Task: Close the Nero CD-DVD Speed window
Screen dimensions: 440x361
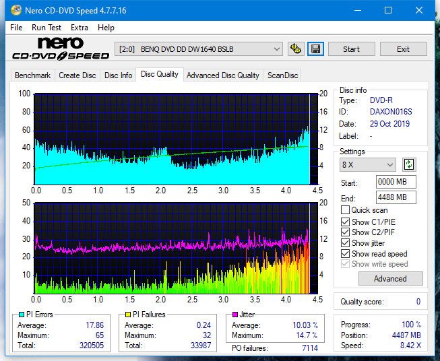Action: click(x=419, y=10)
